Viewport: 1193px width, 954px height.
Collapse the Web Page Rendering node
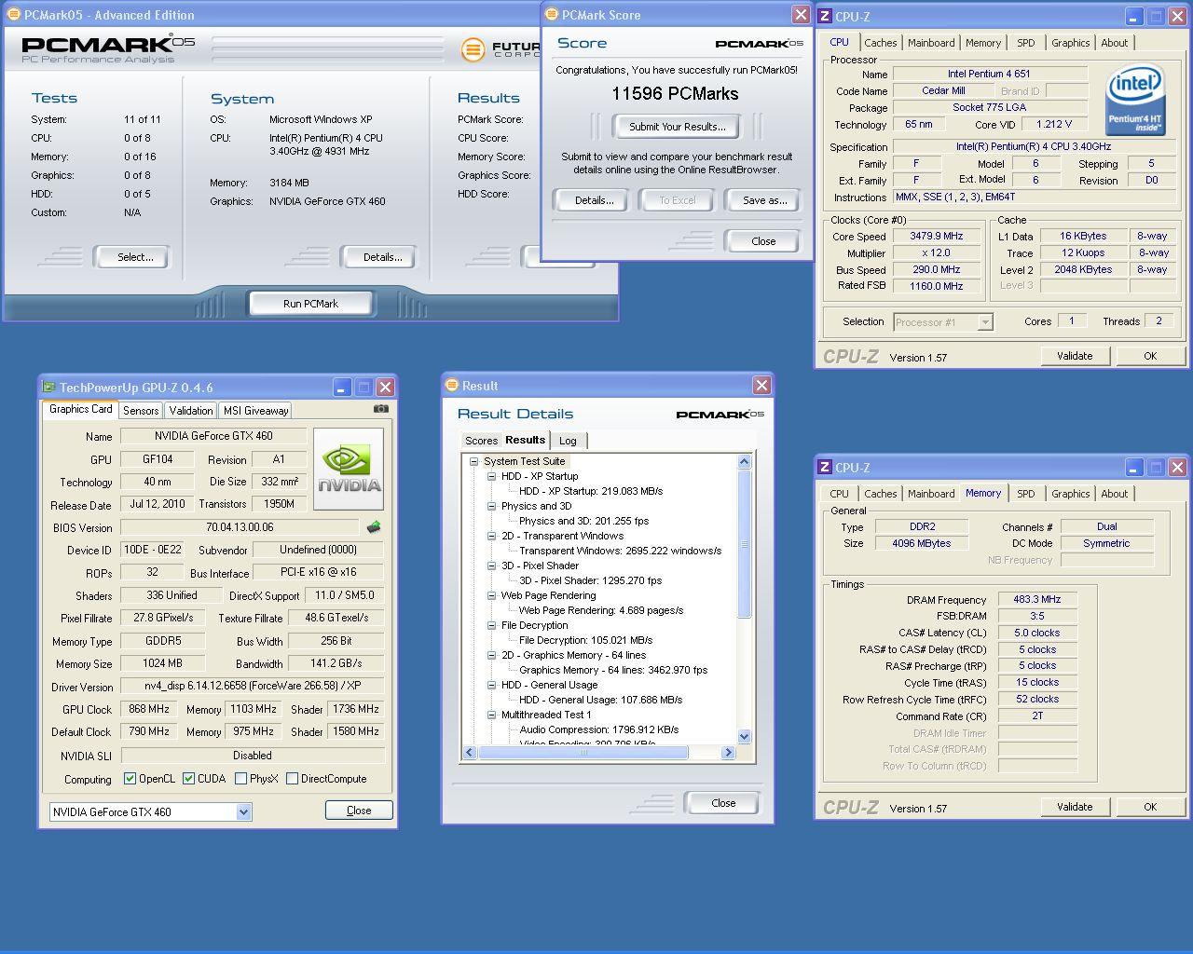coord(491,595)
